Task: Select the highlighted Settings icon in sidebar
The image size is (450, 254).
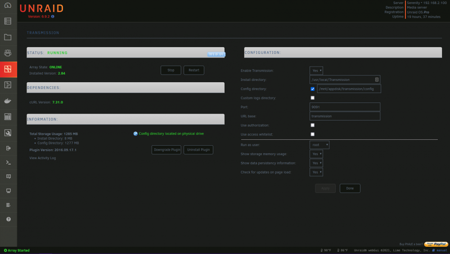Action: click(8, 69)
